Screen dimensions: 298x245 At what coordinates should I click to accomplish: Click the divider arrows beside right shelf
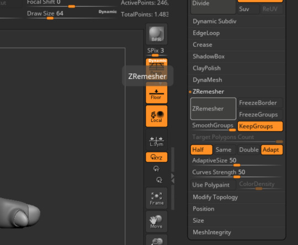pyautogui.click(x=173, y=178)
